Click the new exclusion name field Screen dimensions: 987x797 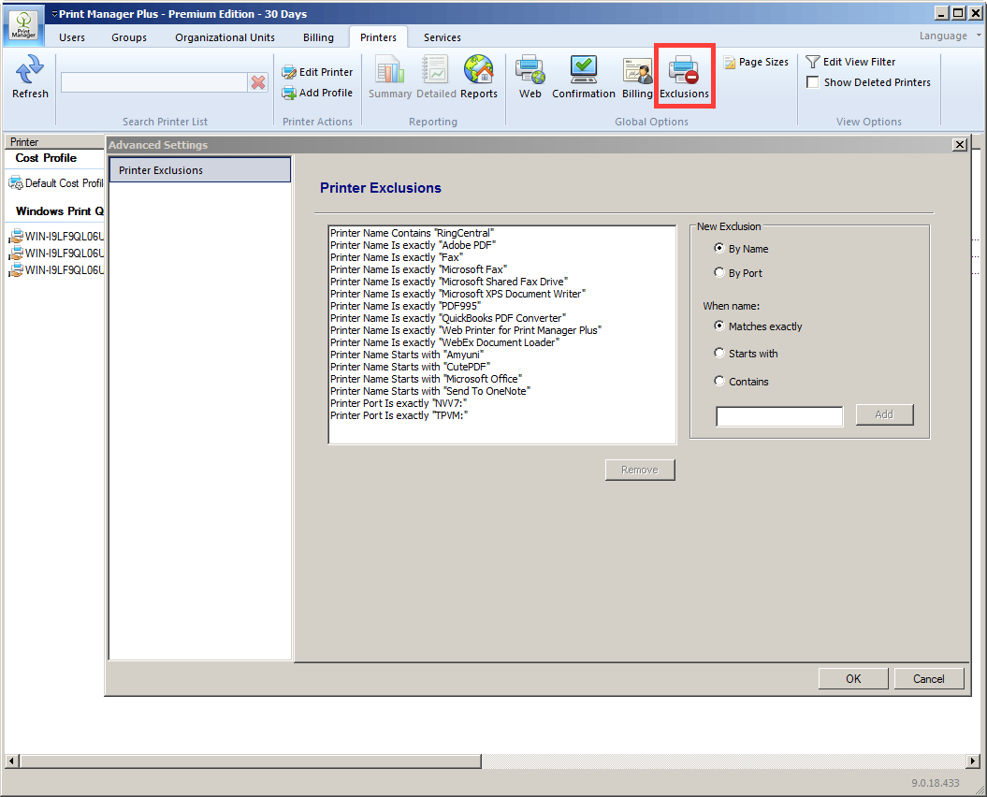(x=779, y=416)
